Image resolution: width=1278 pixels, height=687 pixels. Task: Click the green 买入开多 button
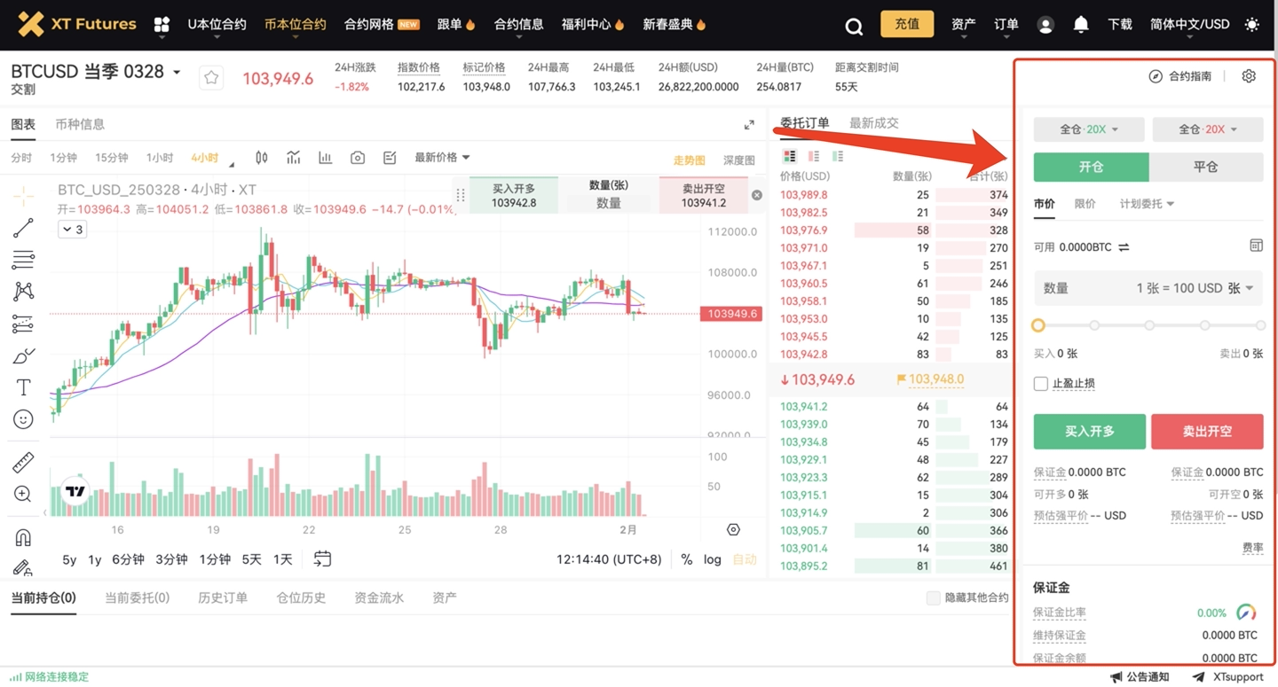(x=1089, y=432)
